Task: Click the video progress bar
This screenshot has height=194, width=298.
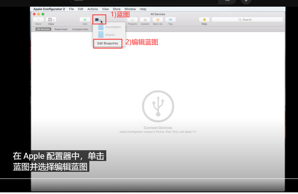Action: pos(149,179)
